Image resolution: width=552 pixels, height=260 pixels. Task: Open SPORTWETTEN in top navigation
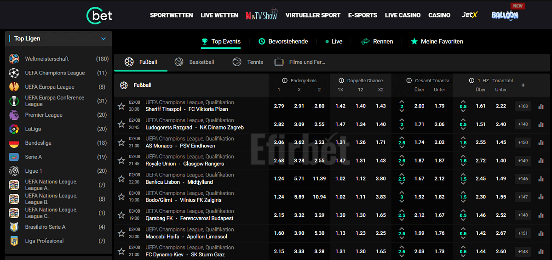(x=172, y=15)
